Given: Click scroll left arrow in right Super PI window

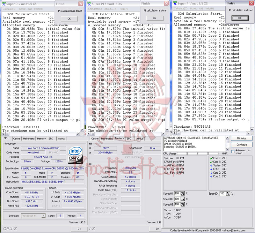Looking at the screenshot, I should tap(174, 133).
